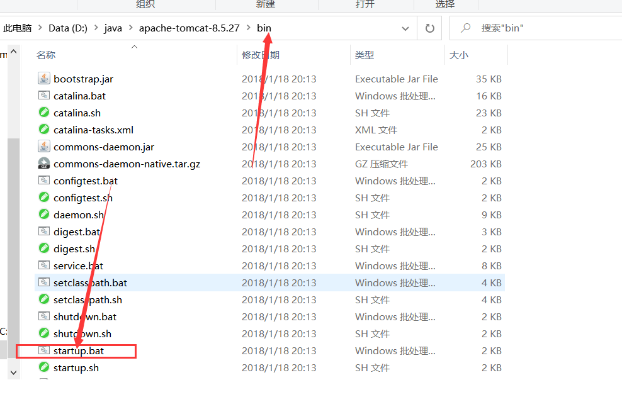This screenshot has width=622, height=397.
Task: Click the shutdown.sh file icon
Action: coord(44,333)
